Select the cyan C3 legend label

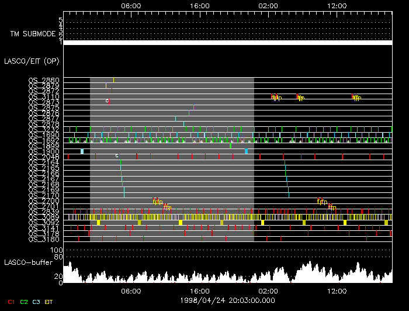(37, 302)
